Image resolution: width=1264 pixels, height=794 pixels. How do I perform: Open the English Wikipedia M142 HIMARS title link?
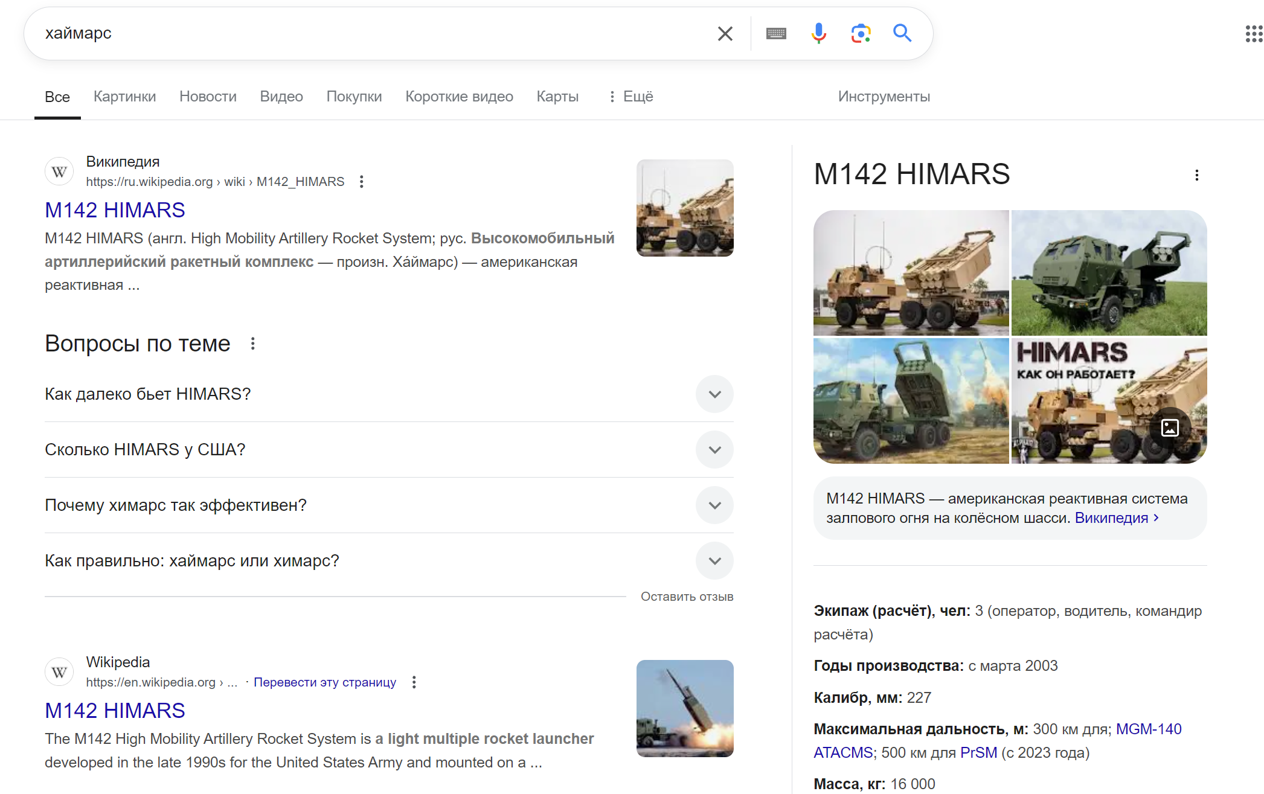coord(115,711)
